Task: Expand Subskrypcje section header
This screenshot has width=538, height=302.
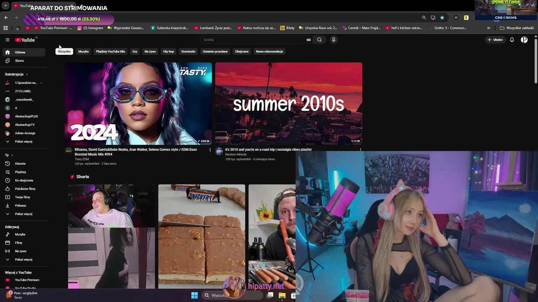Action: pyautogui.click(x=16, y=74)
